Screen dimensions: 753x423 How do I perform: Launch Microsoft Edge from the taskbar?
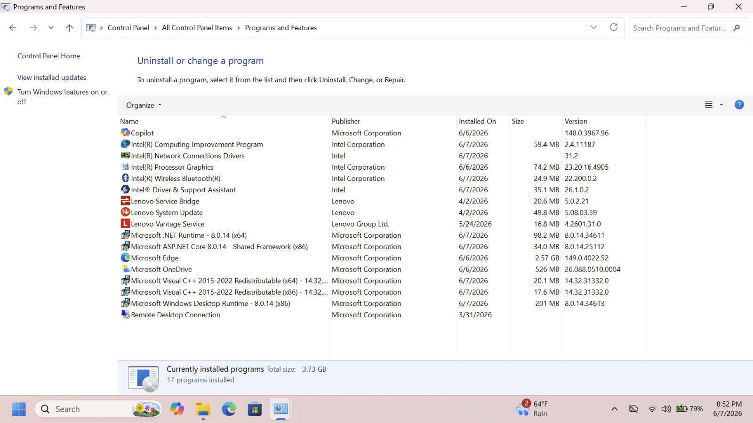click(229, 409)
